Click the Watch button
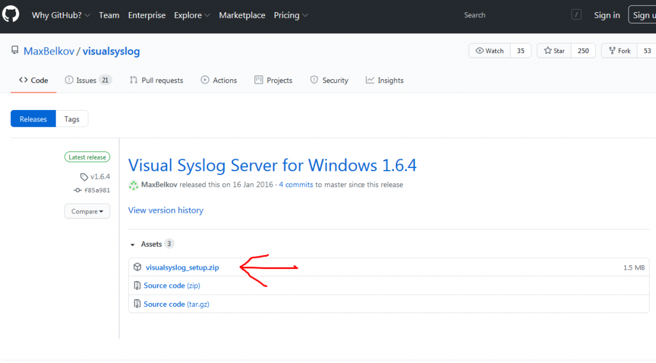 [x=489, y=50]
